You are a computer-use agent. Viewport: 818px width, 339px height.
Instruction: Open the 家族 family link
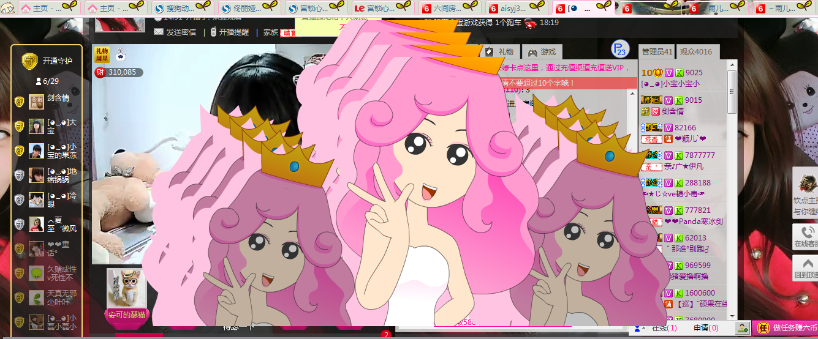[271, 32]
